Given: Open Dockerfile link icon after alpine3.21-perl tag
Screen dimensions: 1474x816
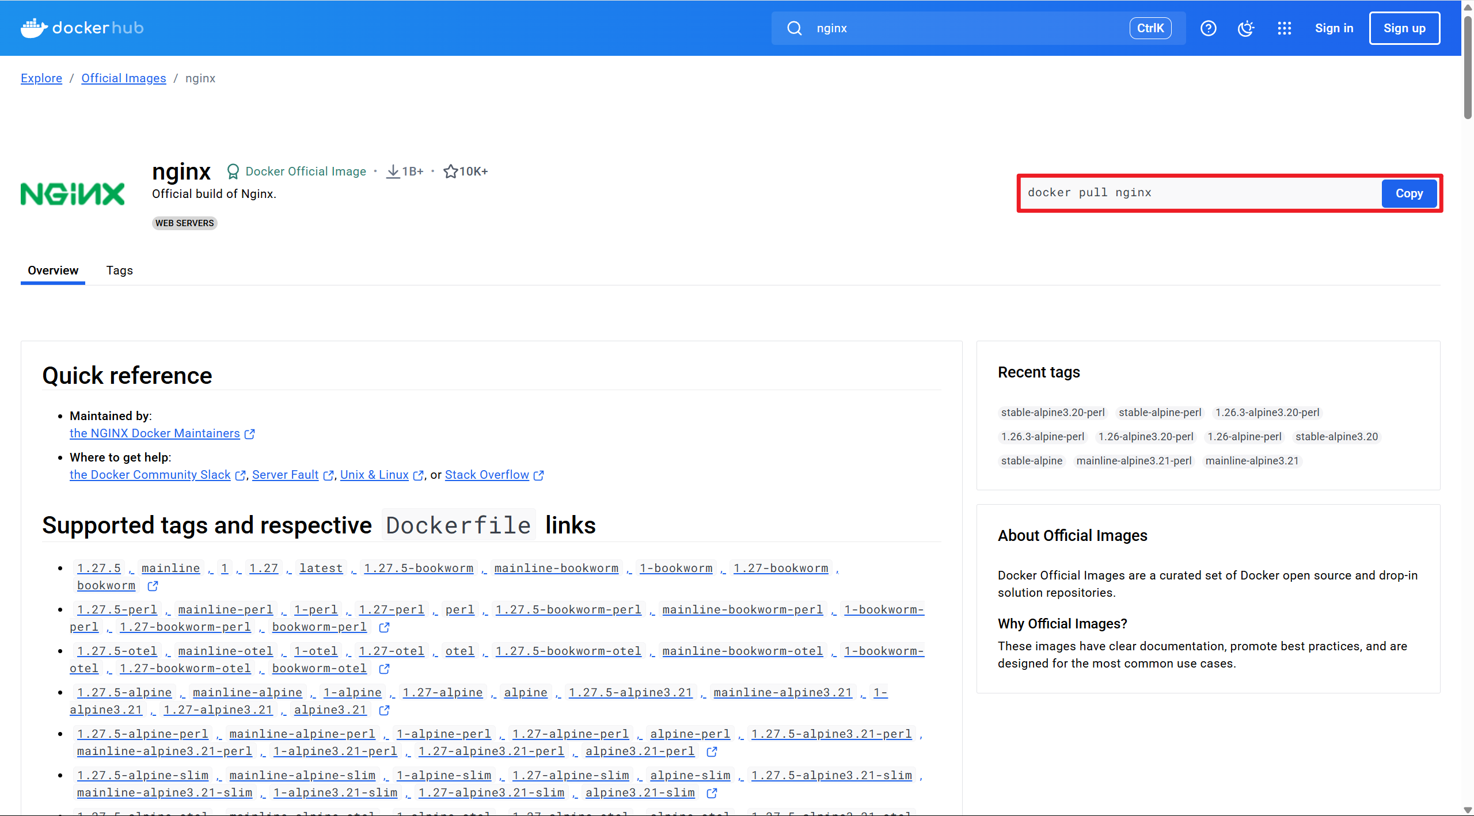Looking at the screenshot, I should click(712, 752).
